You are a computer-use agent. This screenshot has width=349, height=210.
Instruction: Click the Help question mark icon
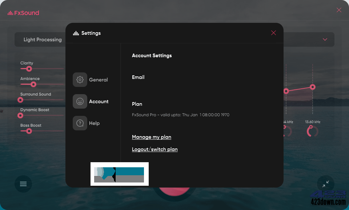(x=80, y=123)
